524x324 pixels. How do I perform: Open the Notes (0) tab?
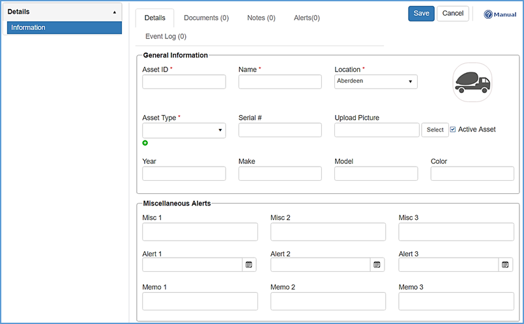click(261, 18)
